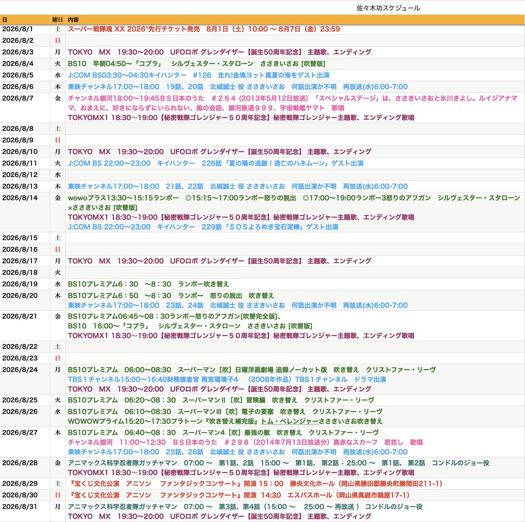Image resolution: width=525 pixels, height=522 pixels.
Task: Click the 曜日 weekday column header
Action: pyautogui.click(x=58, y=20)
